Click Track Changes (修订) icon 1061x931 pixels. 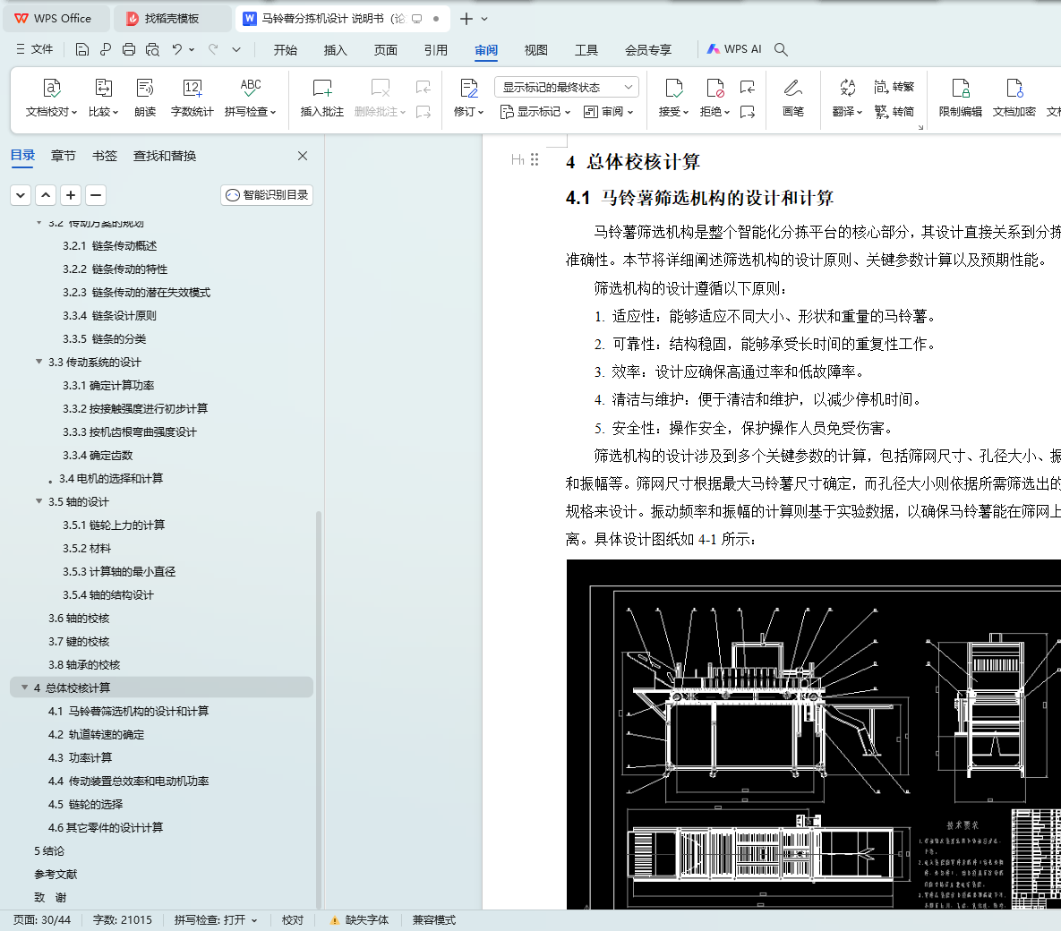coord(468,89)
